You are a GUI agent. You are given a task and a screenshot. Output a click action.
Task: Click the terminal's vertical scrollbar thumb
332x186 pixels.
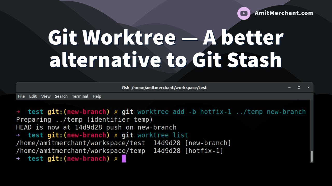click(312, 156)
